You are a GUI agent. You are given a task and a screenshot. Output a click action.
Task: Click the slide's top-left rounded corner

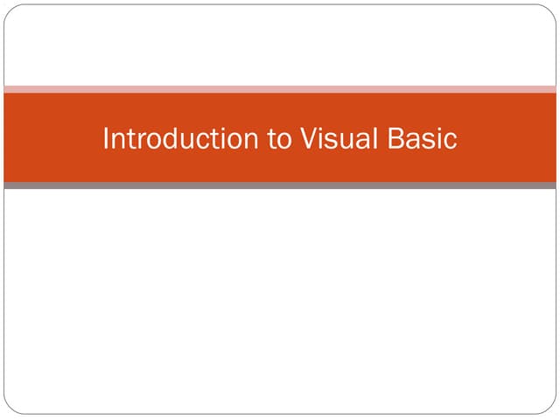coord(9,10)
